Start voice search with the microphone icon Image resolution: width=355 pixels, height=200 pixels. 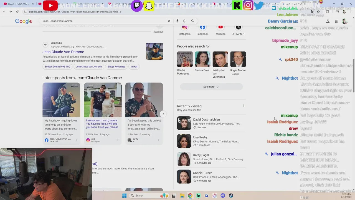tap(177, 21)
